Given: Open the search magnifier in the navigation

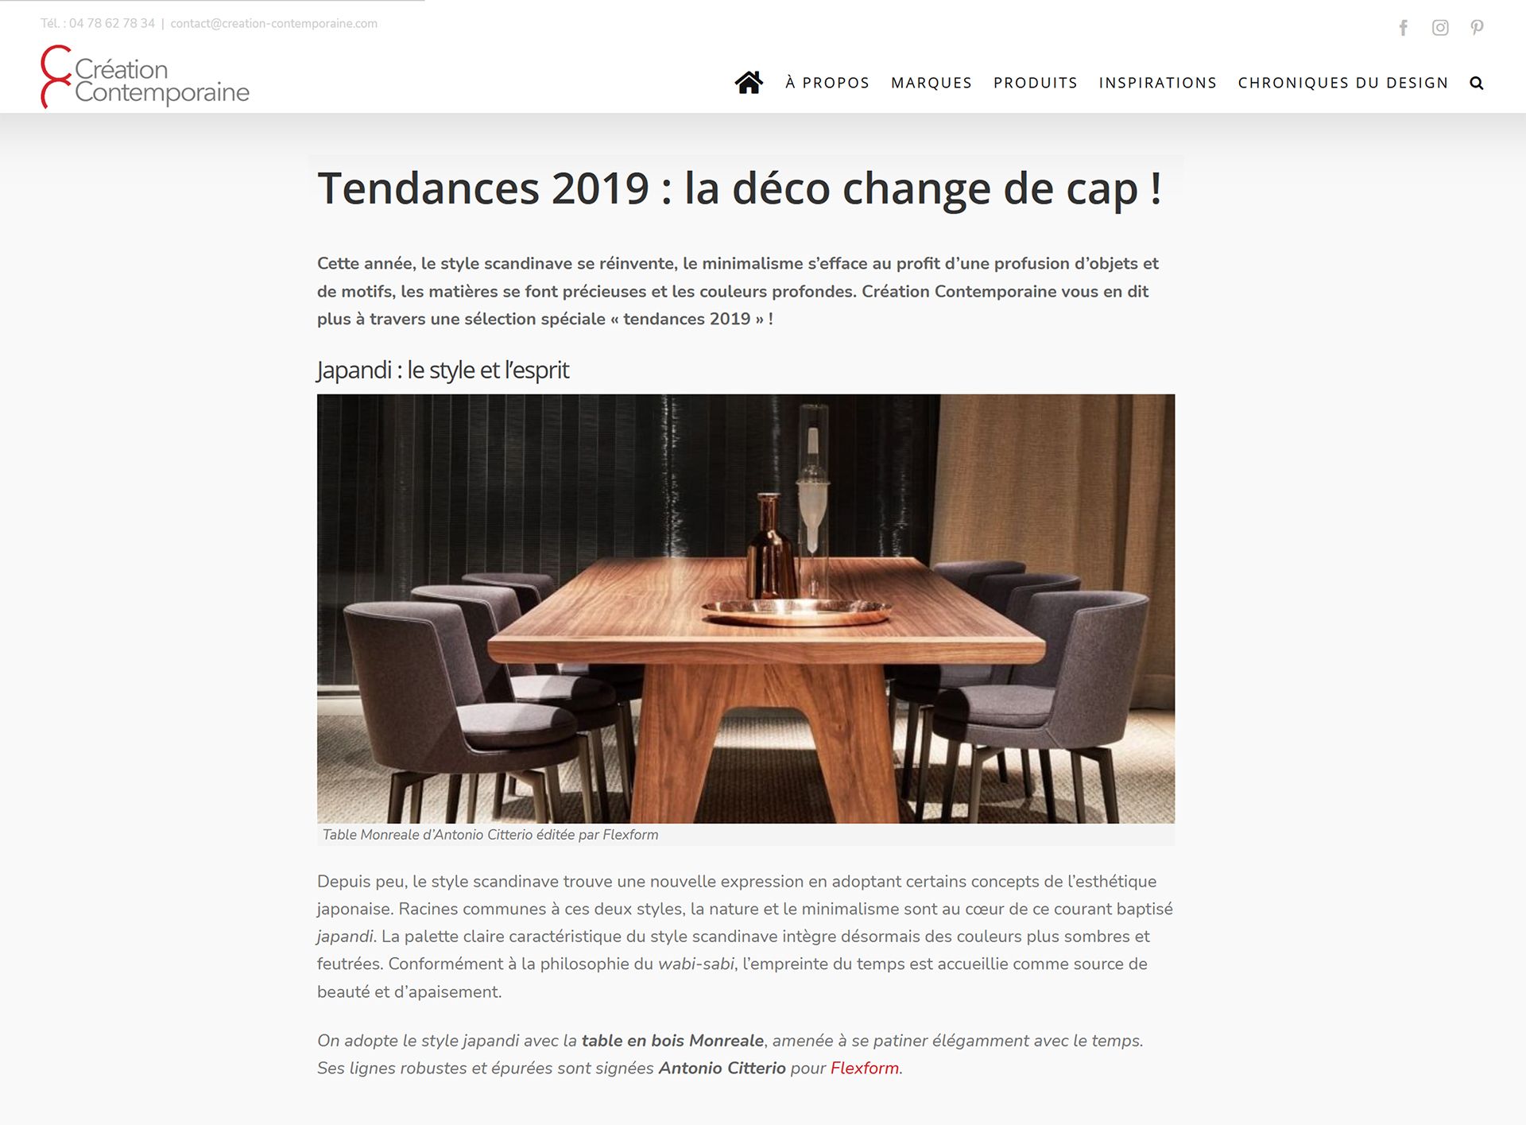Looking at the screenshot, I should click(1477, 83).
